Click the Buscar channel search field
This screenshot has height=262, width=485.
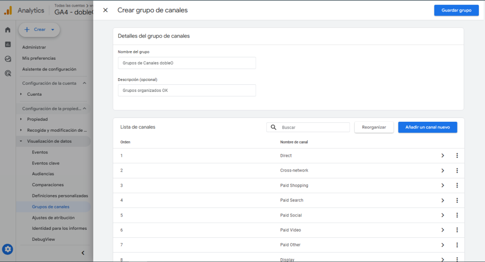point(313,127)
